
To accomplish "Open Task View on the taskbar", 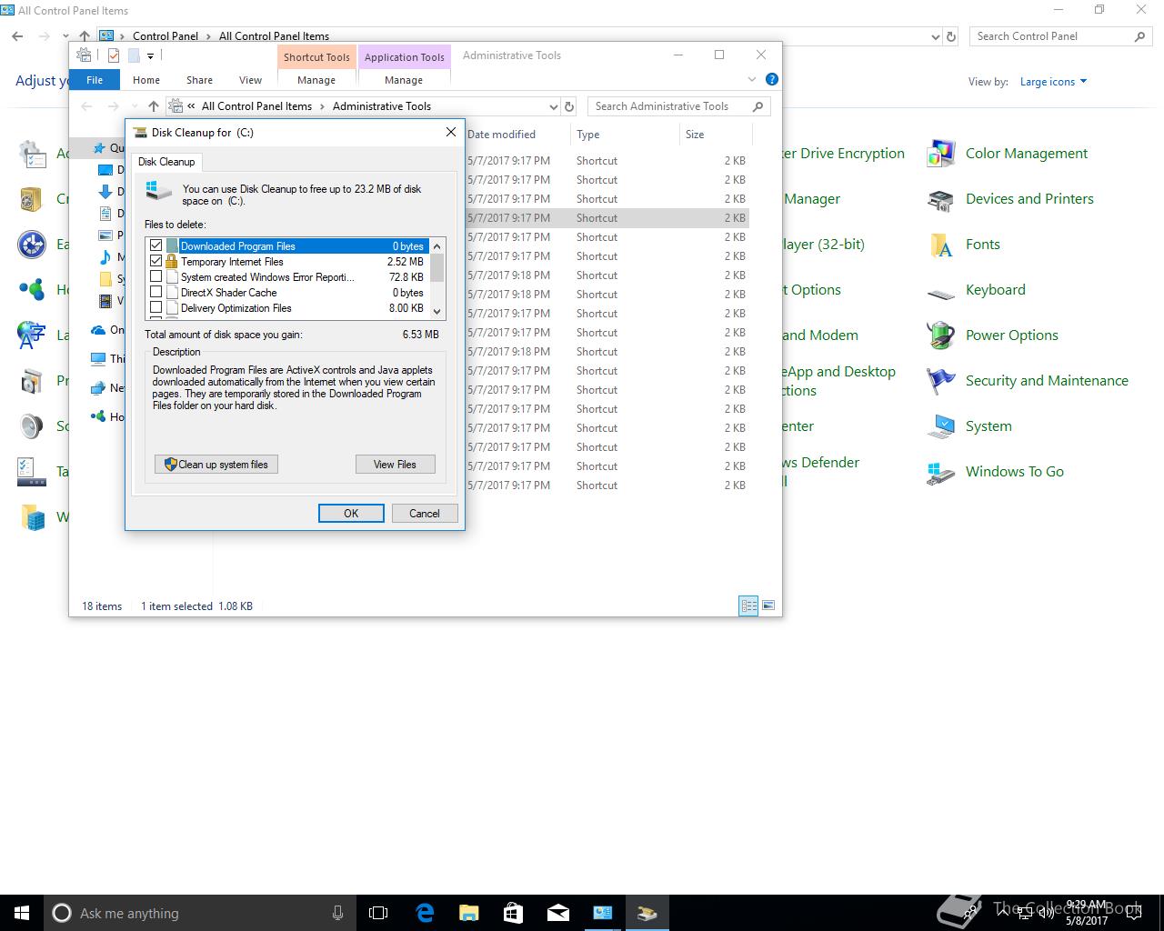I will [378, 913].
